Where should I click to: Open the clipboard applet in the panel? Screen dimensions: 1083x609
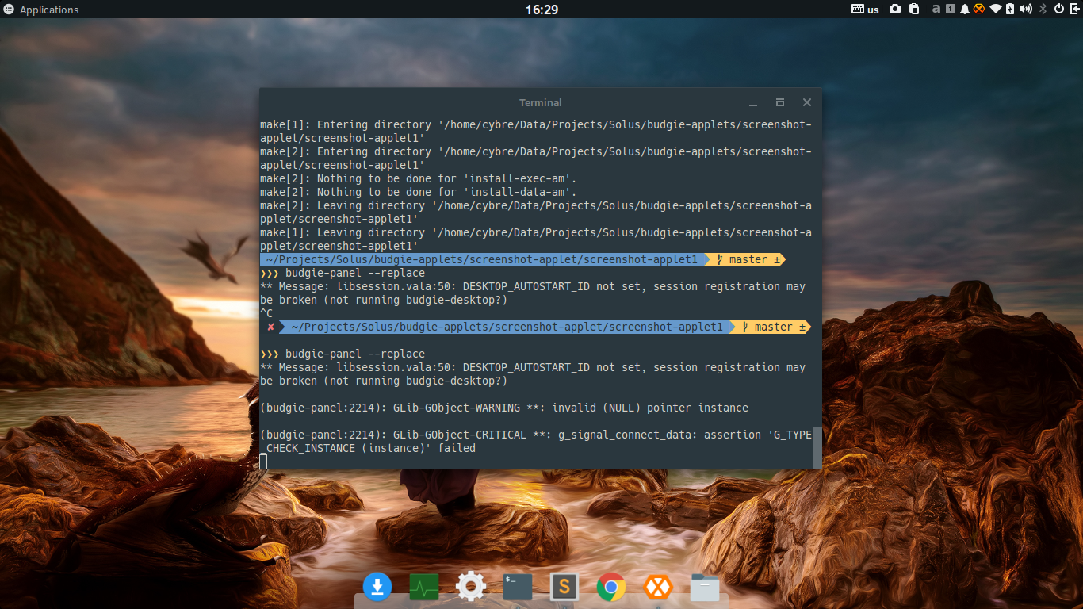pyautogui.click(x=914, y=10)
